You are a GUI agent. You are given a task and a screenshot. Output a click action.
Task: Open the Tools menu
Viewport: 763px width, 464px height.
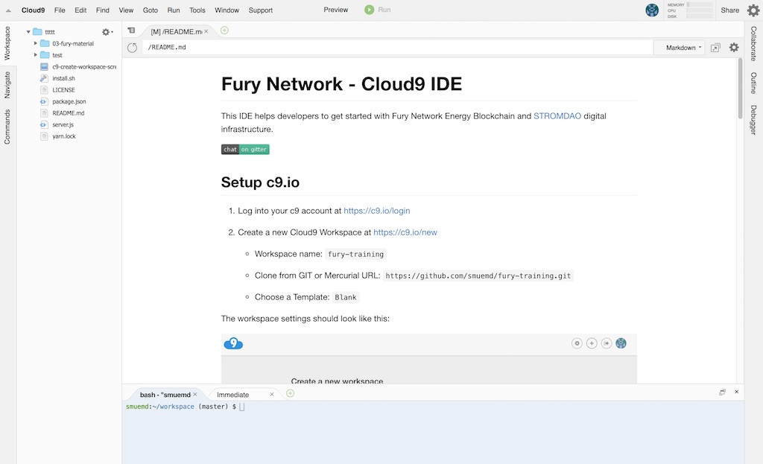point(197,10)
